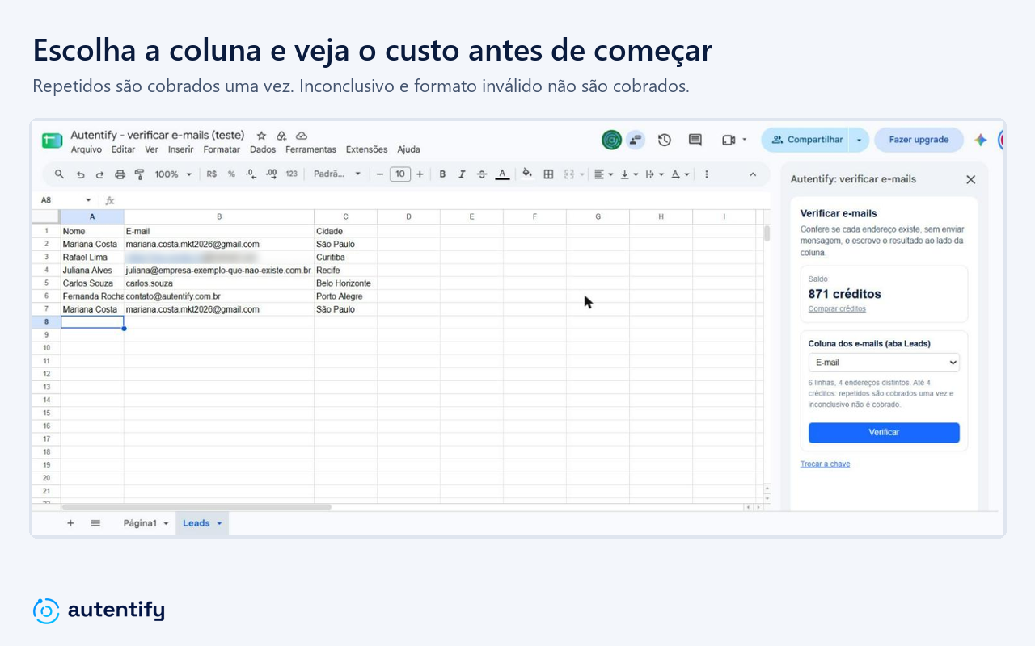Decrease the font size with minus
This screenshot has height=646, width=1035.
pyautogui.click(x=380, y=174)
